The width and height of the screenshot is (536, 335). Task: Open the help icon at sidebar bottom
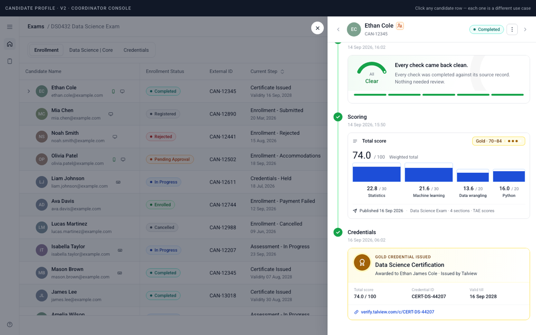(10, 325)
